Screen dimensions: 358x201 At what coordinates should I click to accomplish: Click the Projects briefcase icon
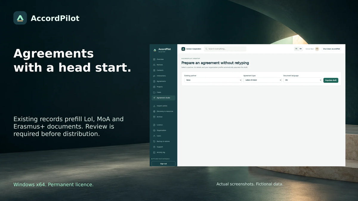point(154,87)
